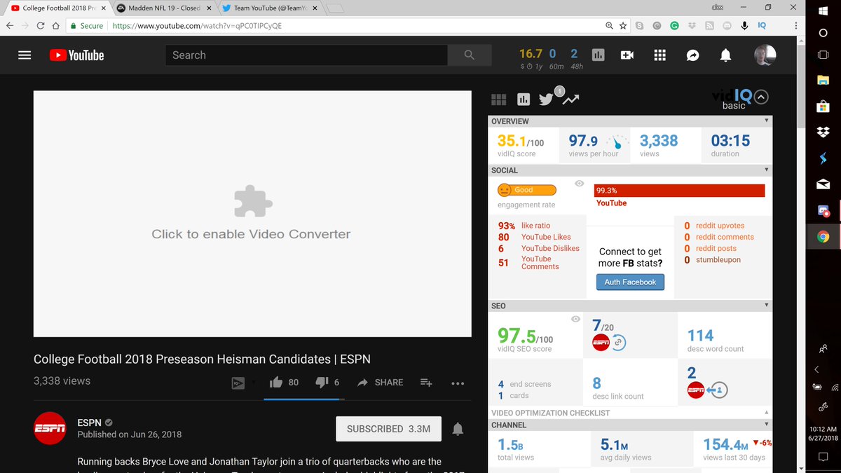Select the vidIQ panel bar chart icon
Image resolution: width=841 pixels, height=473 pixels.
pos(524,100)
